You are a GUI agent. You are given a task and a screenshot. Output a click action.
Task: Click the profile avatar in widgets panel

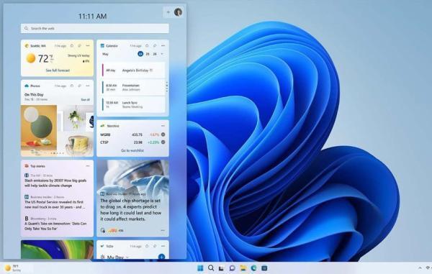[x=178, y=12]
